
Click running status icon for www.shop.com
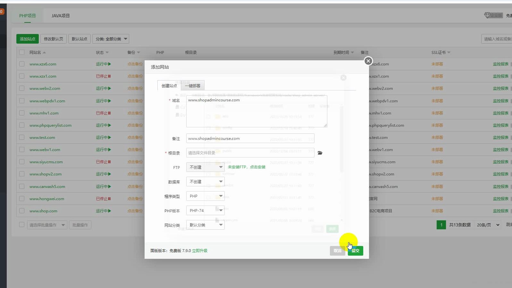(110, 211)
